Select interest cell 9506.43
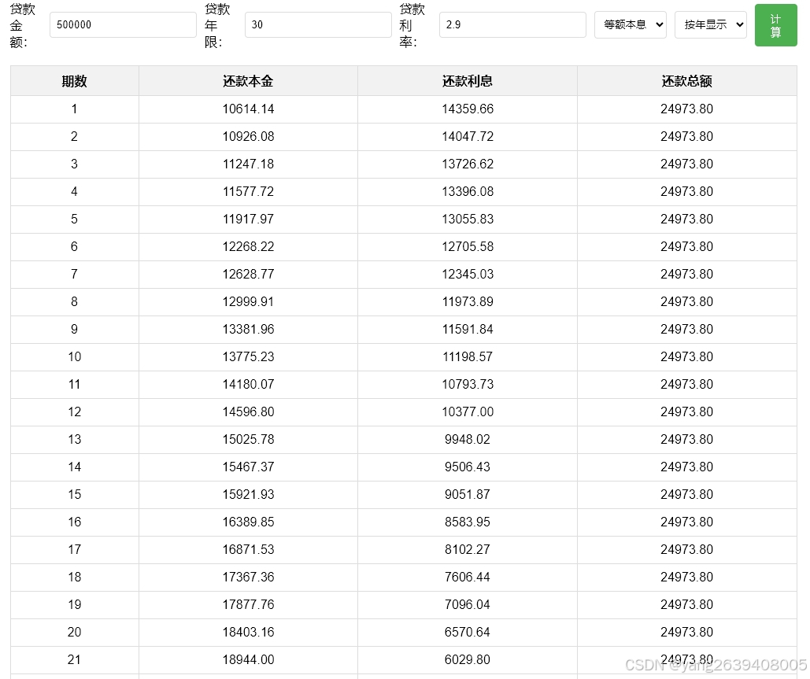Viewport: 810px width, 679px height. pyautogui.click(x=468, y=467)
